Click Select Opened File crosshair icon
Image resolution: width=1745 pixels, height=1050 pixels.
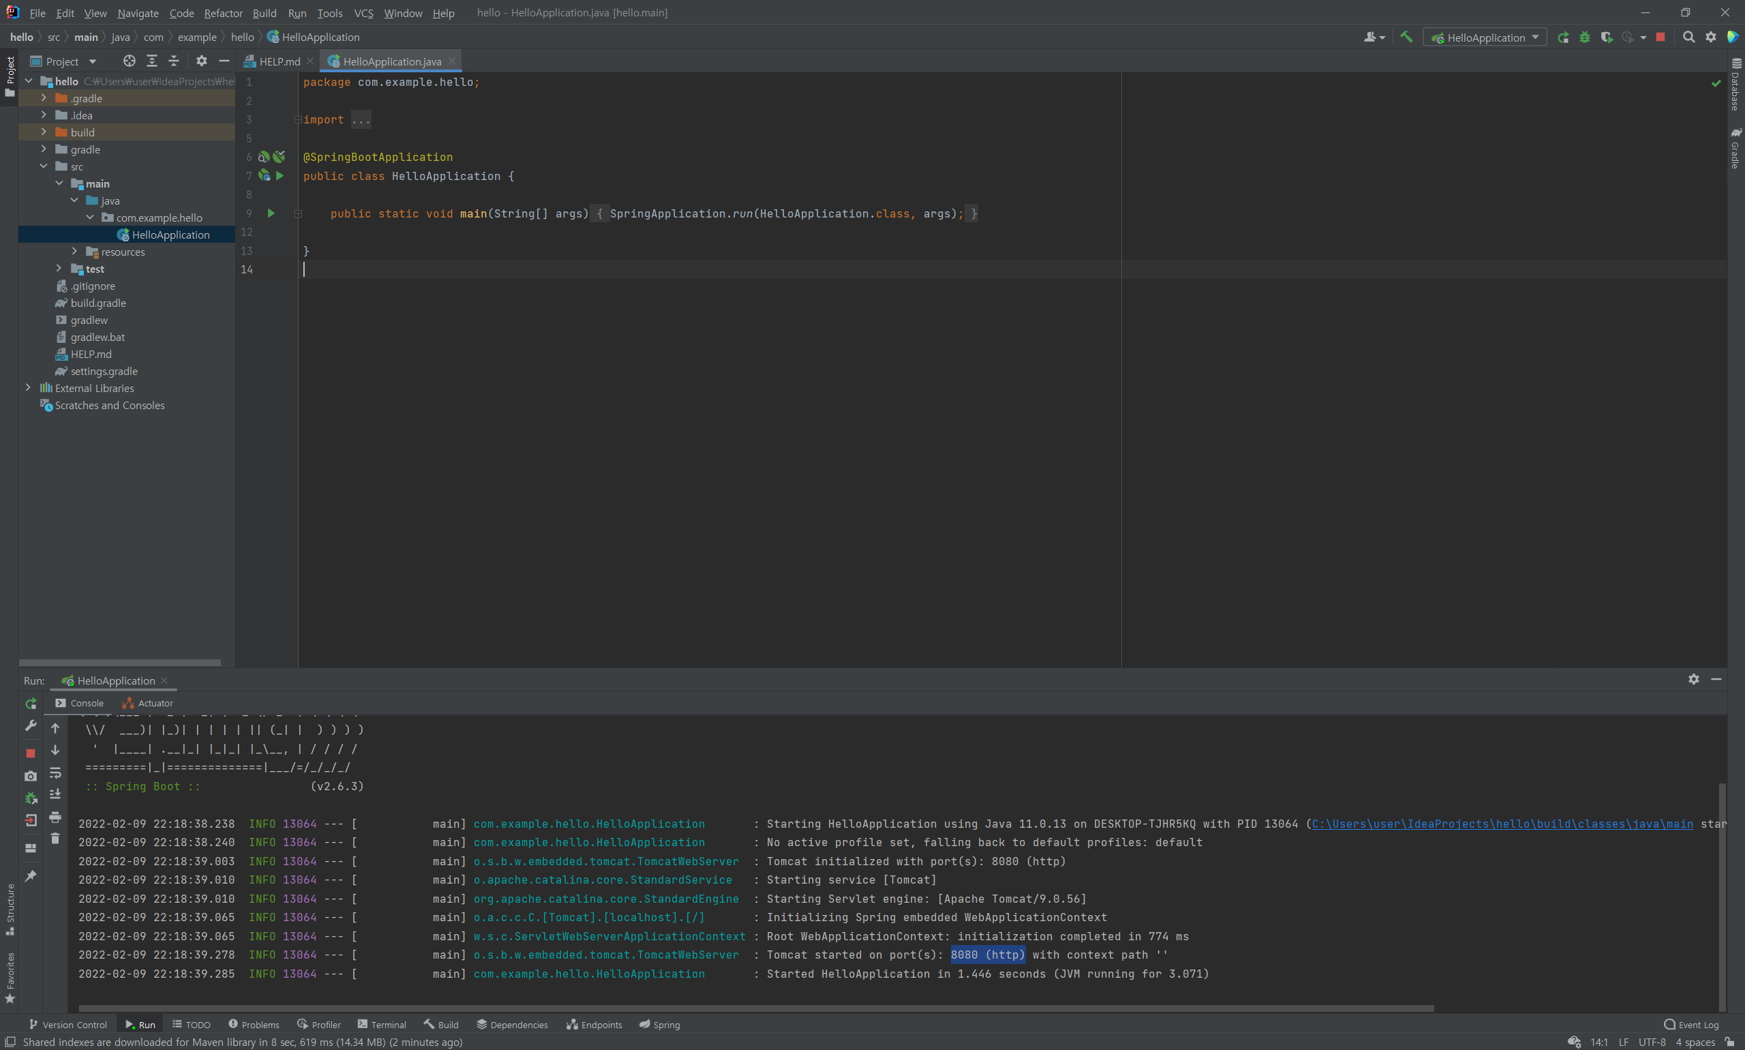click(x=129, y=61)
